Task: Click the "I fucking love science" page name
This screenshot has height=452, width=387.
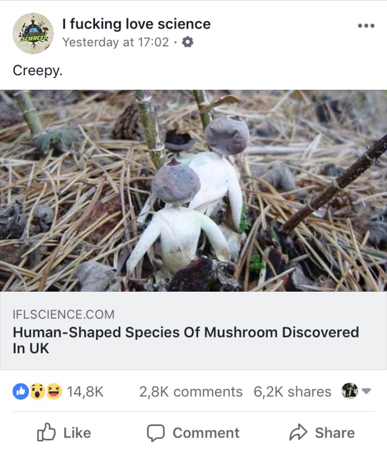Action: tap(136, 23)
